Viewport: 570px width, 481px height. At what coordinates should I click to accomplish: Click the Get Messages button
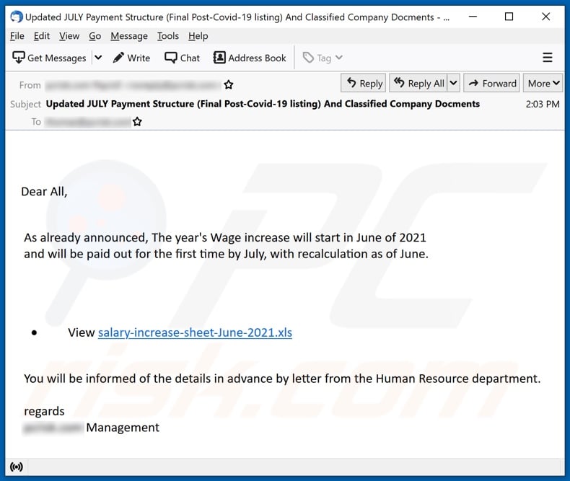pyautogui.click(x=49, y=58)
